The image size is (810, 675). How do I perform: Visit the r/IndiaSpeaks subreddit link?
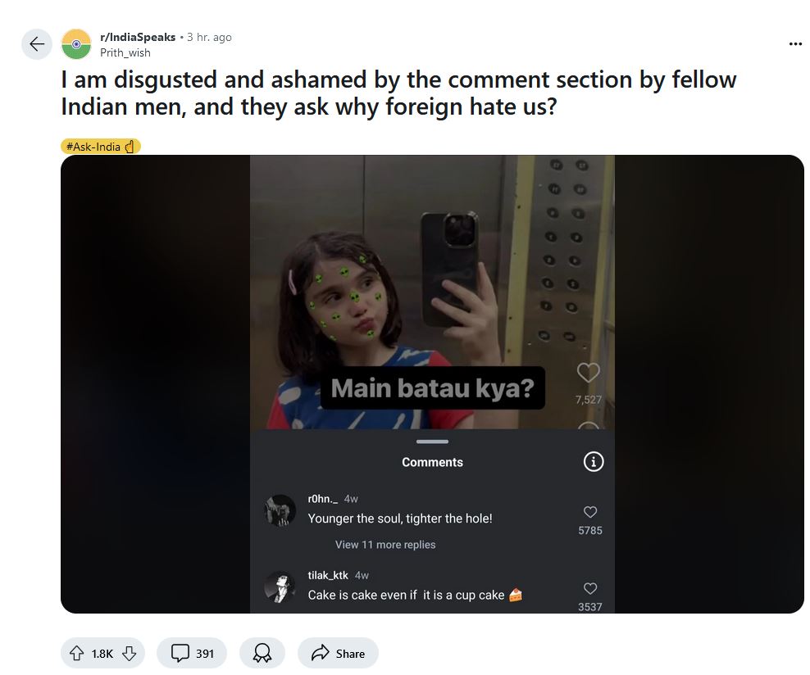[138, 37]
